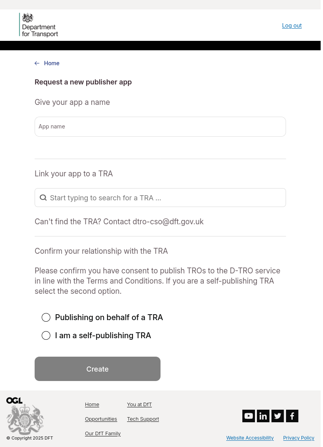Open the Tech Support footer link
The width and height of the screenshot is (323, 447).
click(x=143, y=419)
